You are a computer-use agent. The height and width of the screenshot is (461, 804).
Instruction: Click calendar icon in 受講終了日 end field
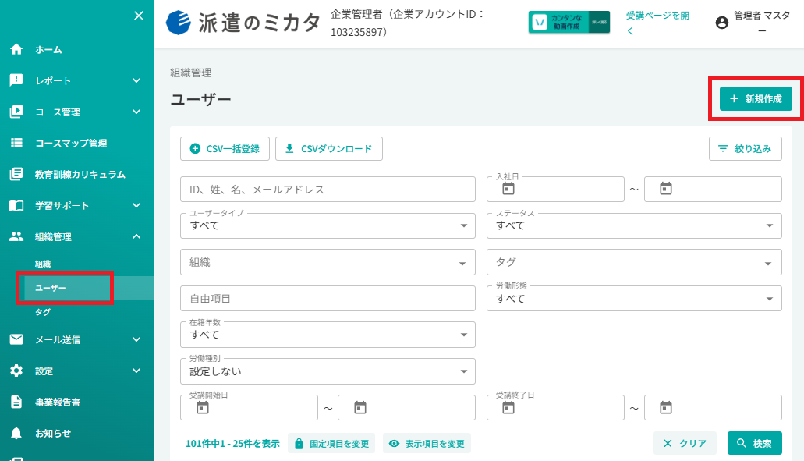pos(665,408)
